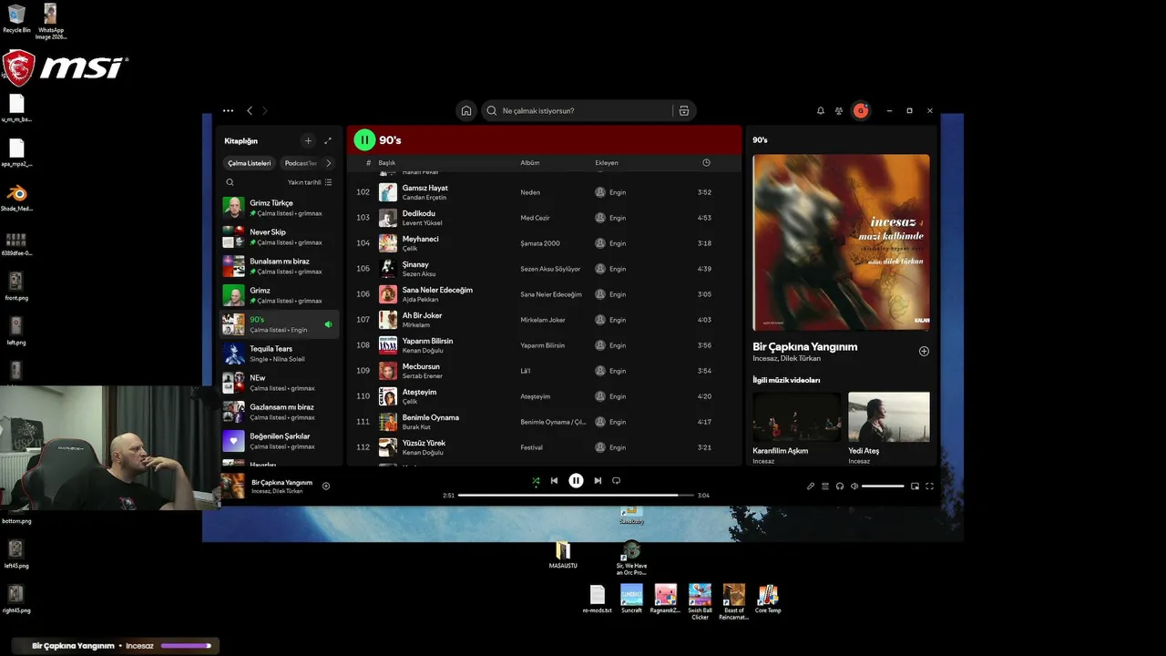This screenshot has height=656, width=1166.
Task: Sort tracks by the Başlık column header
Action: click(387, 163)
